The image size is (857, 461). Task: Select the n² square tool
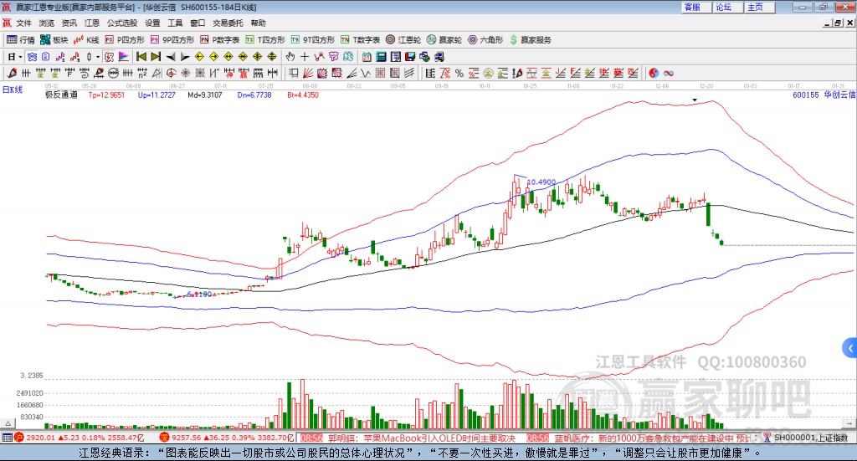click(142, 73)
